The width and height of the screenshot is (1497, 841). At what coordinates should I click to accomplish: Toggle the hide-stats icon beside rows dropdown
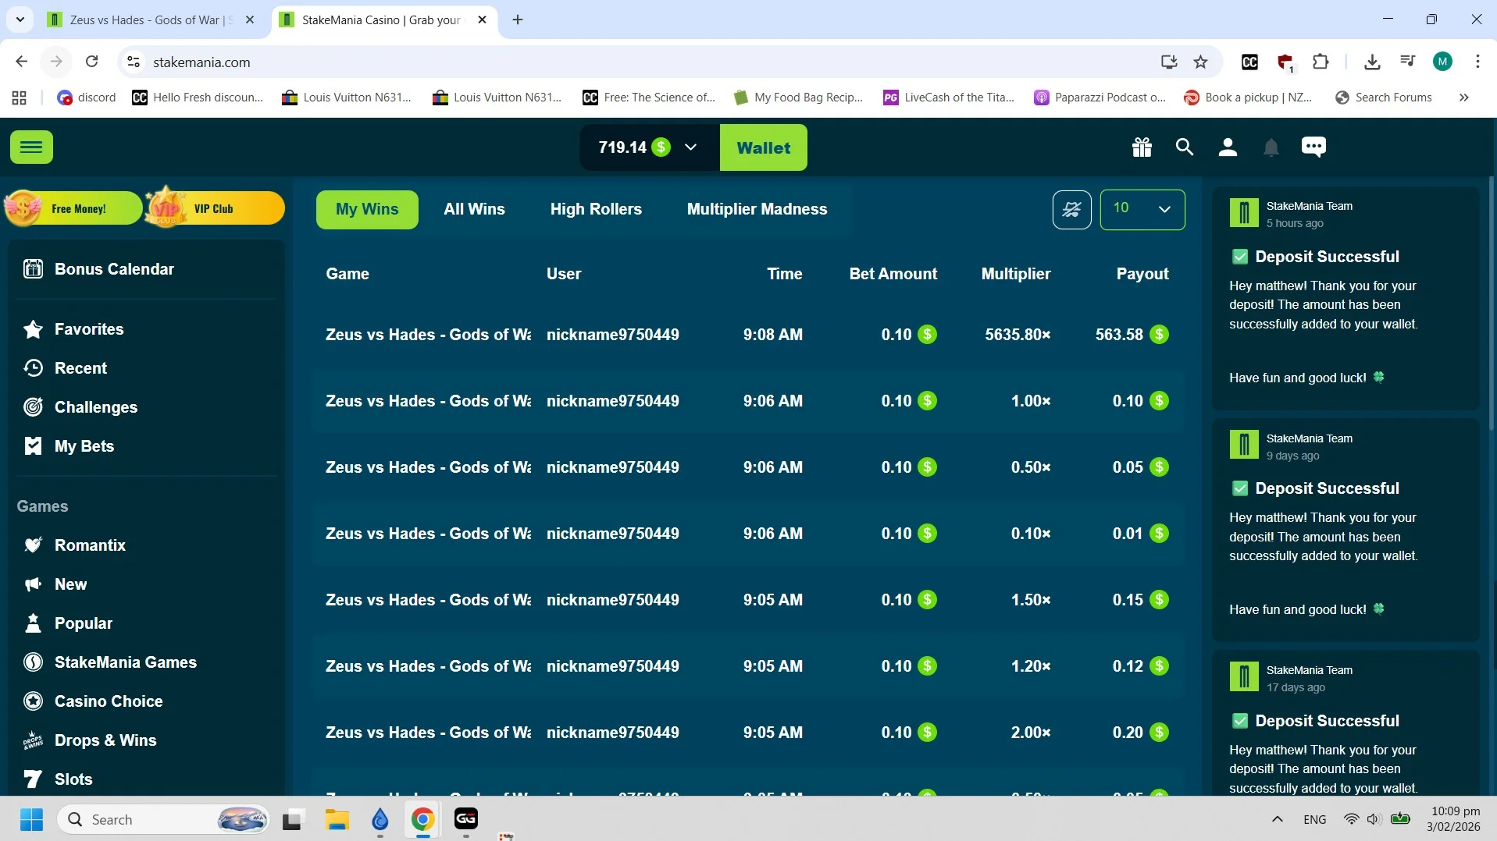[x=1071, y=209]
